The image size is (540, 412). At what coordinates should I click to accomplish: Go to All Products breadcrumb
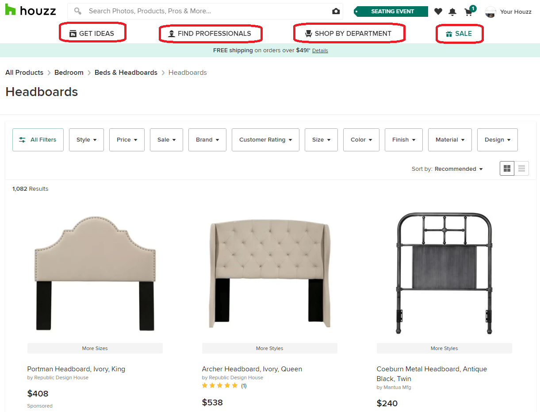24,73
